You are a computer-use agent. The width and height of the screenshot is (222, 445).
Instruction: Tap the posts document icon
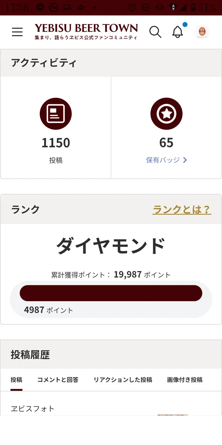(55, 114)
